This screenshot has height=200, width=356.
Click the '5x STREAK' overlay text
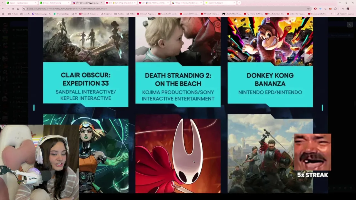[x=313, y=175]
